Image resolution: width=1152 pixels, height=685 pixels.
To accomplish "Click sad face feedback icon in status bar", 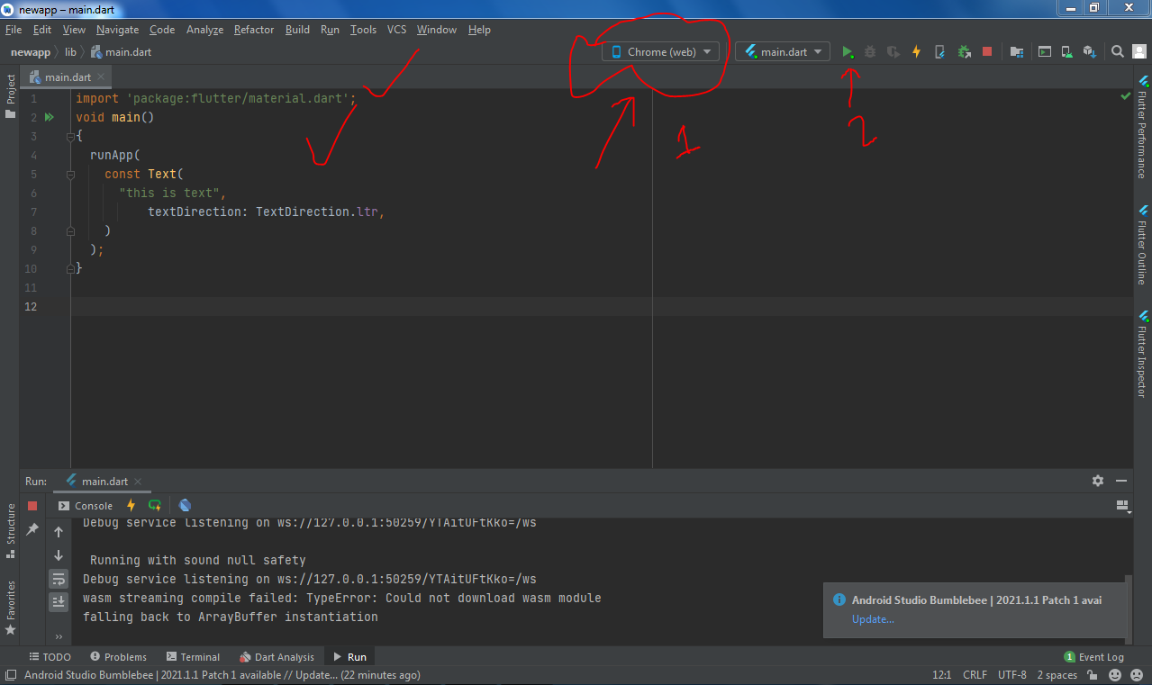I will click(1135, 674).
